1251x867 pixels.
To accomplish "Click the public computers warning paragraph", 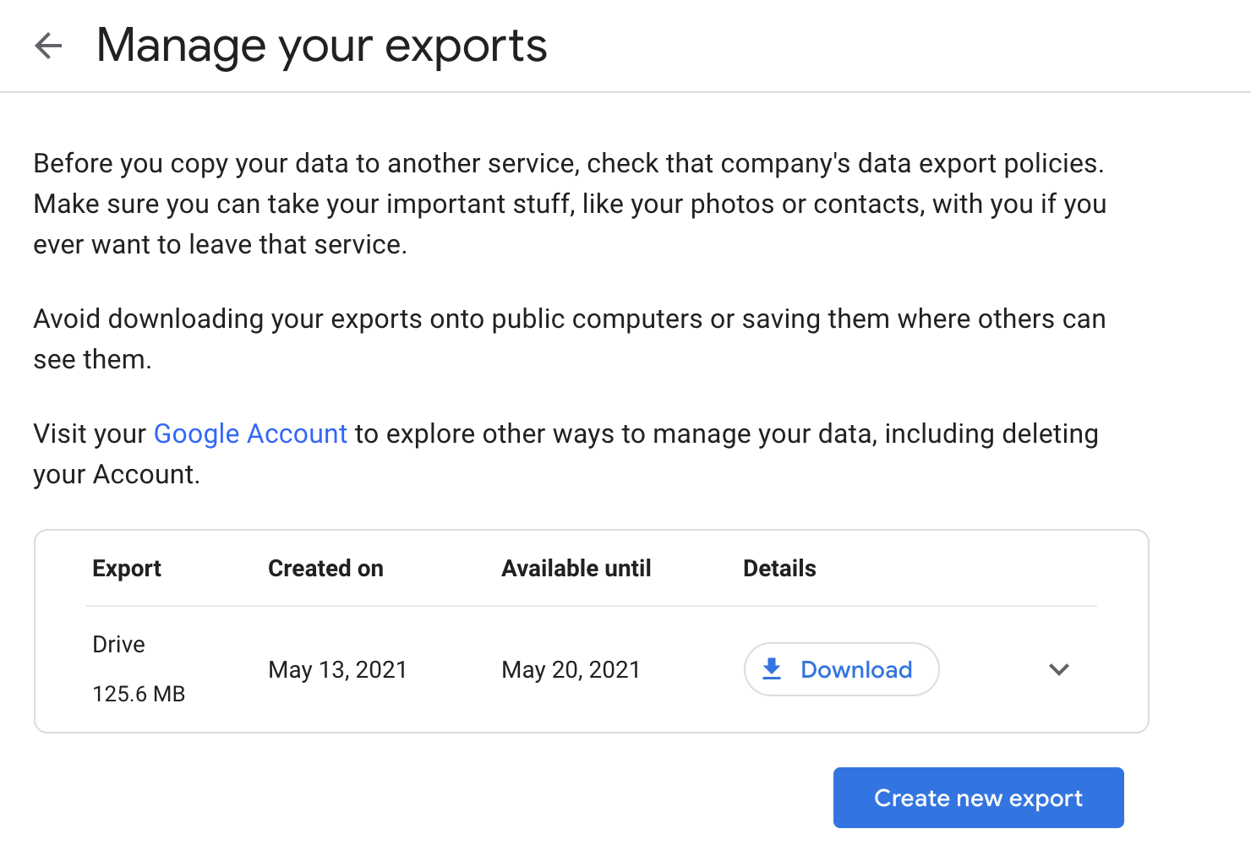I will point(570,339).
